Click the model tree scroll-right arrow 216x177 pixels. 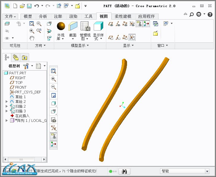click(x=44, y=160)
